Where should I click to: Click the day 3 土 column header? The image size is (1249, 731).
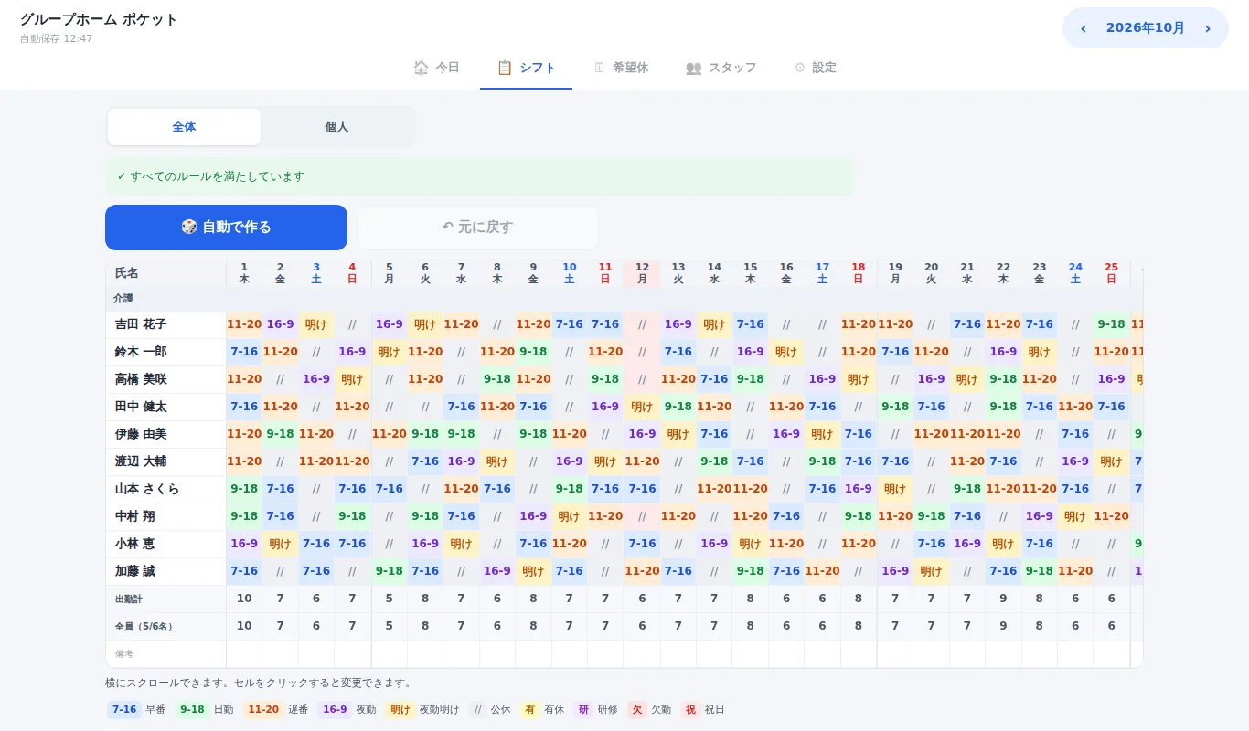tap(316, 273)
